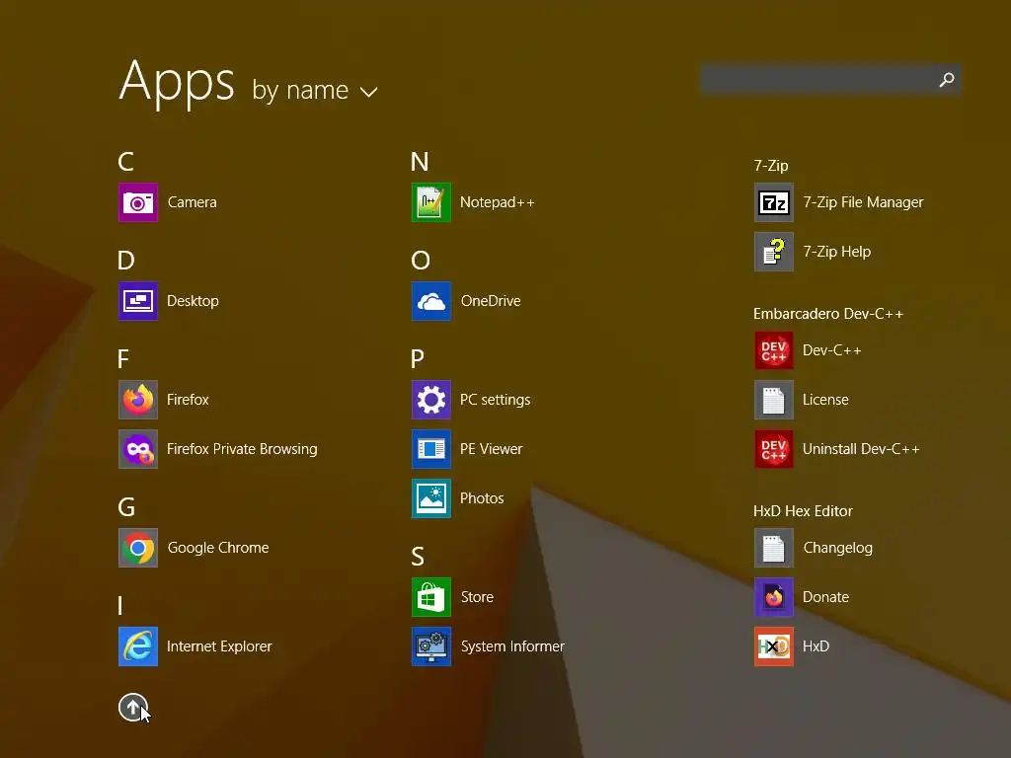Open the OneDrive cloud icon
This screenshot has width=1011, height=758.
(x=431, y=301)
